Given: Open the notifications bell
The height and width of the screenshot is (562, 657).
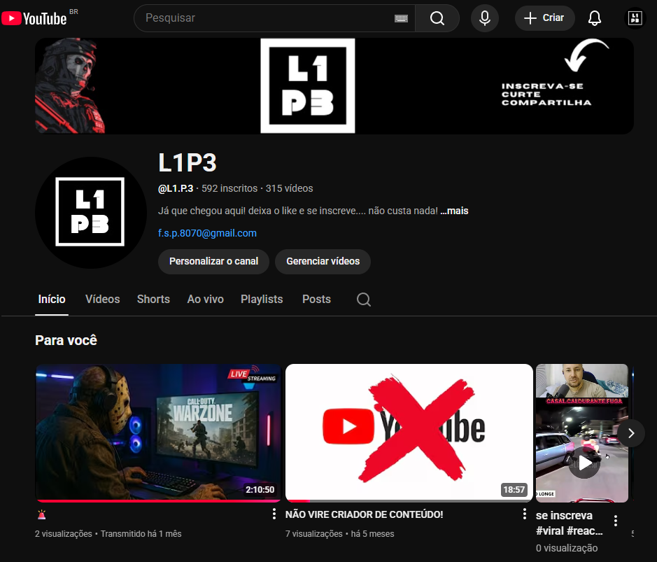Looking at the screenshot, I should click(x=595, y=18).
